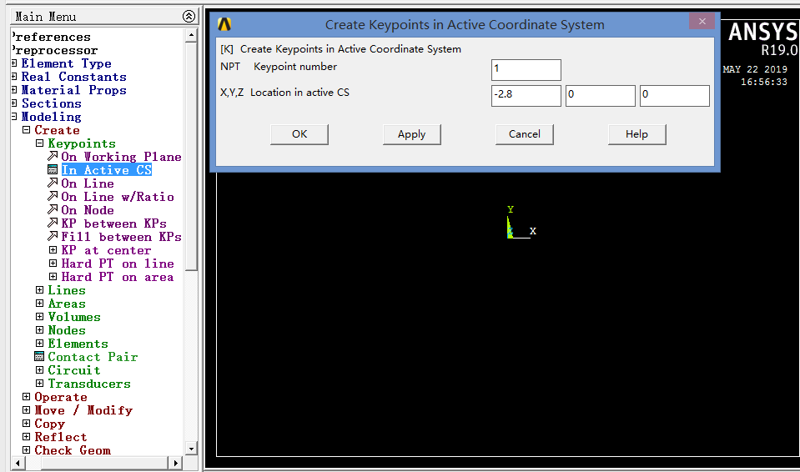Click the On Line arrow icon
800x472 pixels.
tap(53, 183)
